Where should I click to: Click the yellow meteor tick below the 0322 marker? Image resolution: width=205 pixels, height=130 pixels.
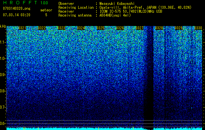coord(38,128)
